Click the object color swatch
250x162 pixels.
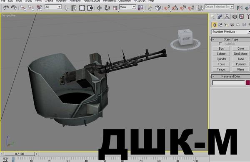point(248,83)
